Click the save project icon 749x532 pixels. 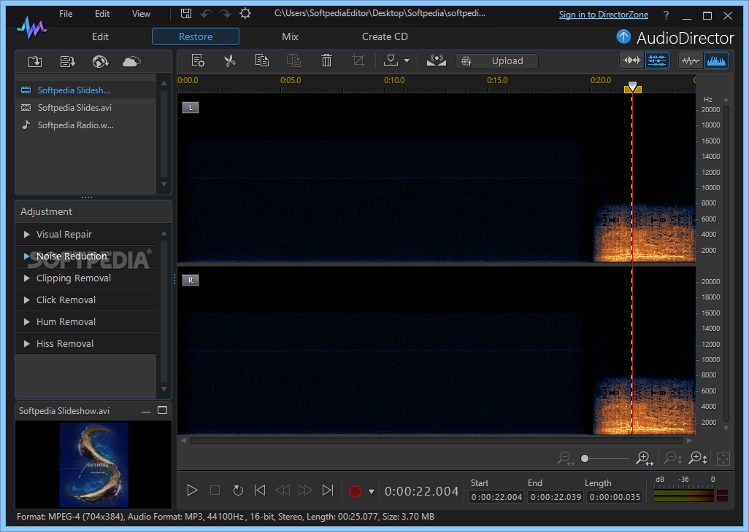(x=186, y=13)
